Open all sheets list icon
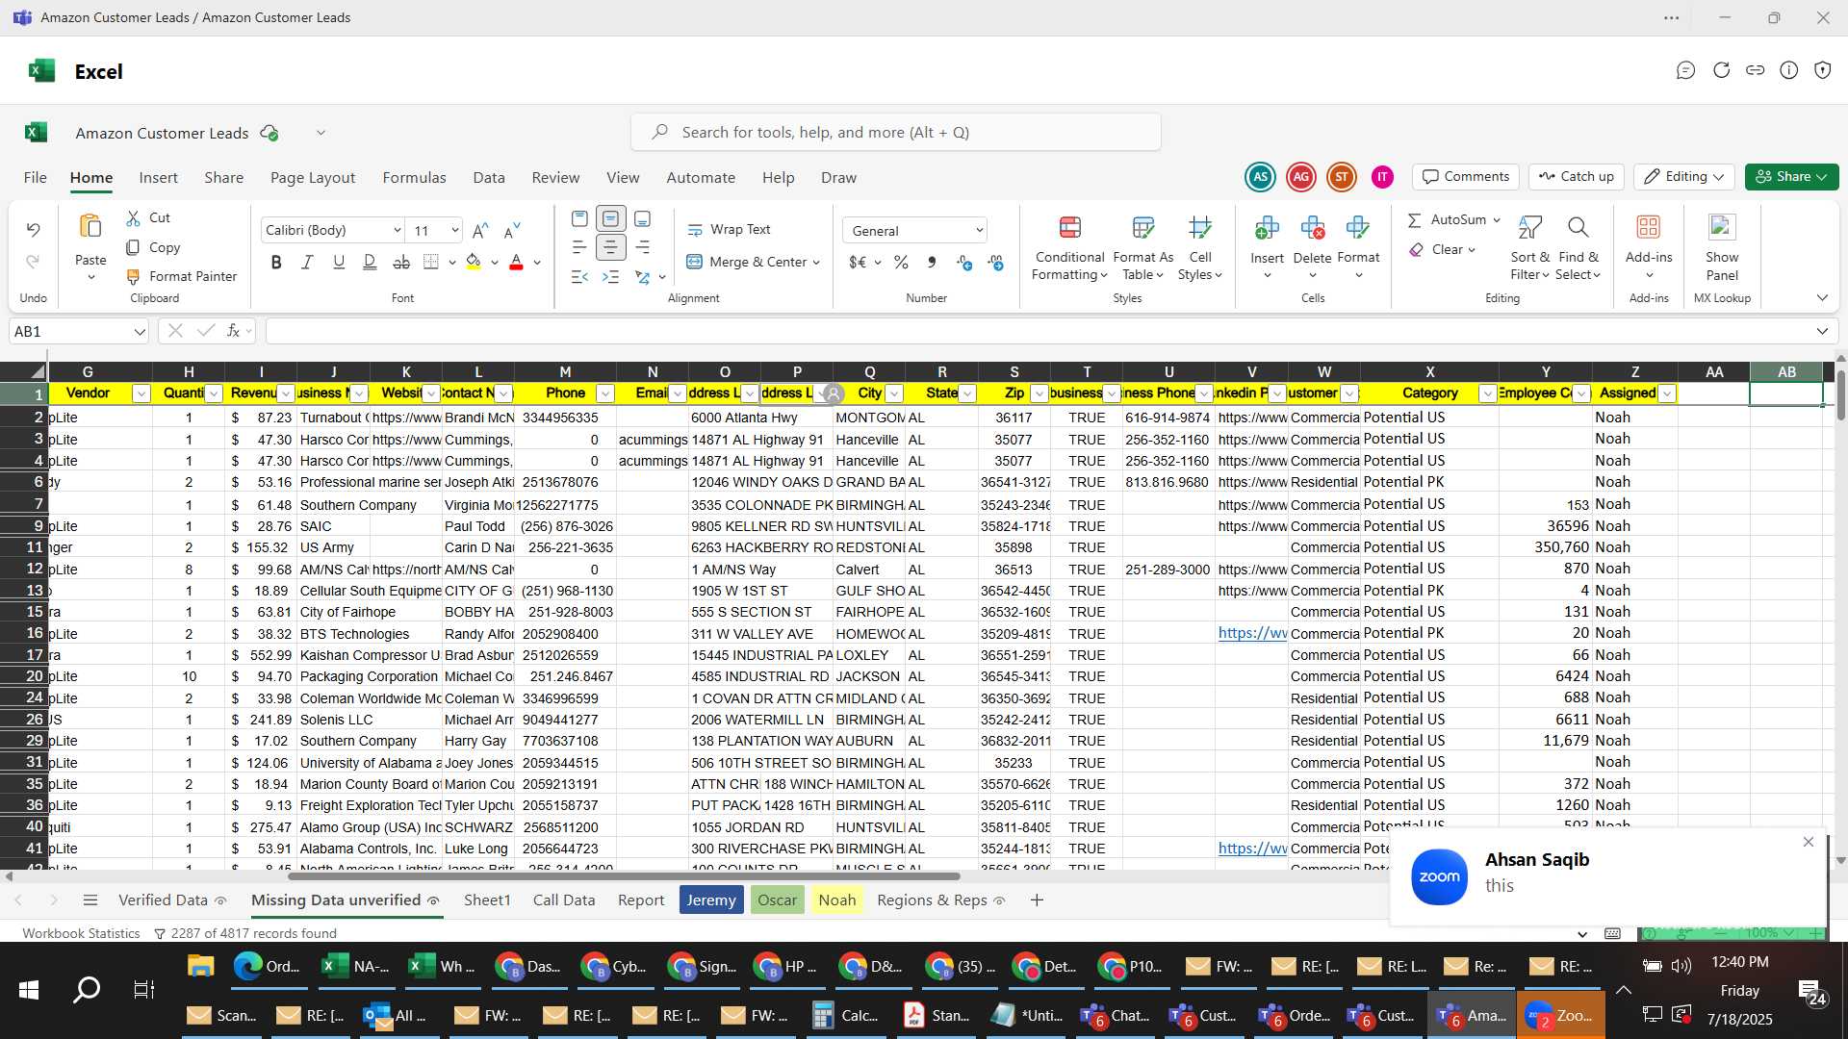Screen dimensions: 1848x1039 pyautogui.click(x=90, y=900)
